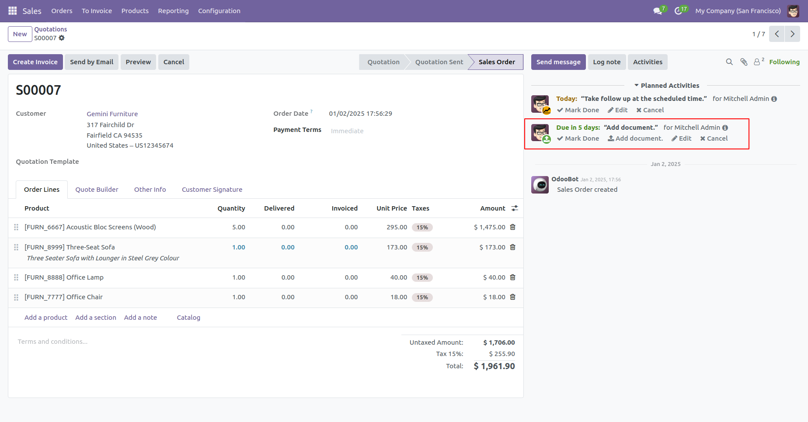The height and width of the screenshot is (422, 808).
Task: Open the company switcher My Company (San Francisco)
Action: [738, 11]
